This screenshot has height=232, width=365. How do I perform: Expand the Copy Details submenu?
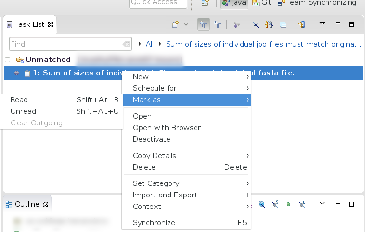click(x=187, y=156)
